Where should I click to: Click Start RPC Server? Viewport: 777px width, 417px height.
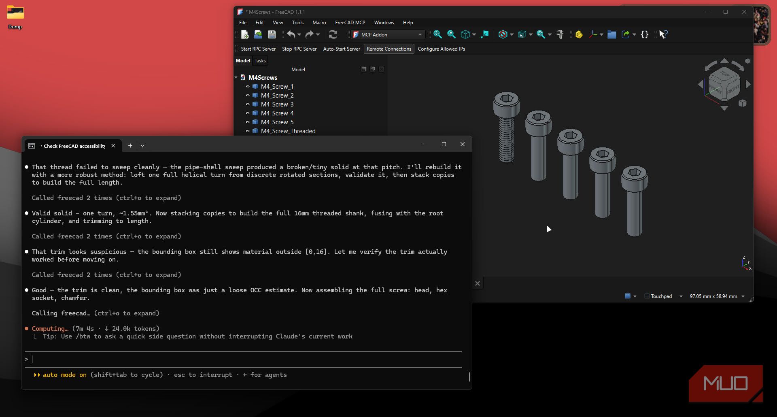tap(258, 49)
